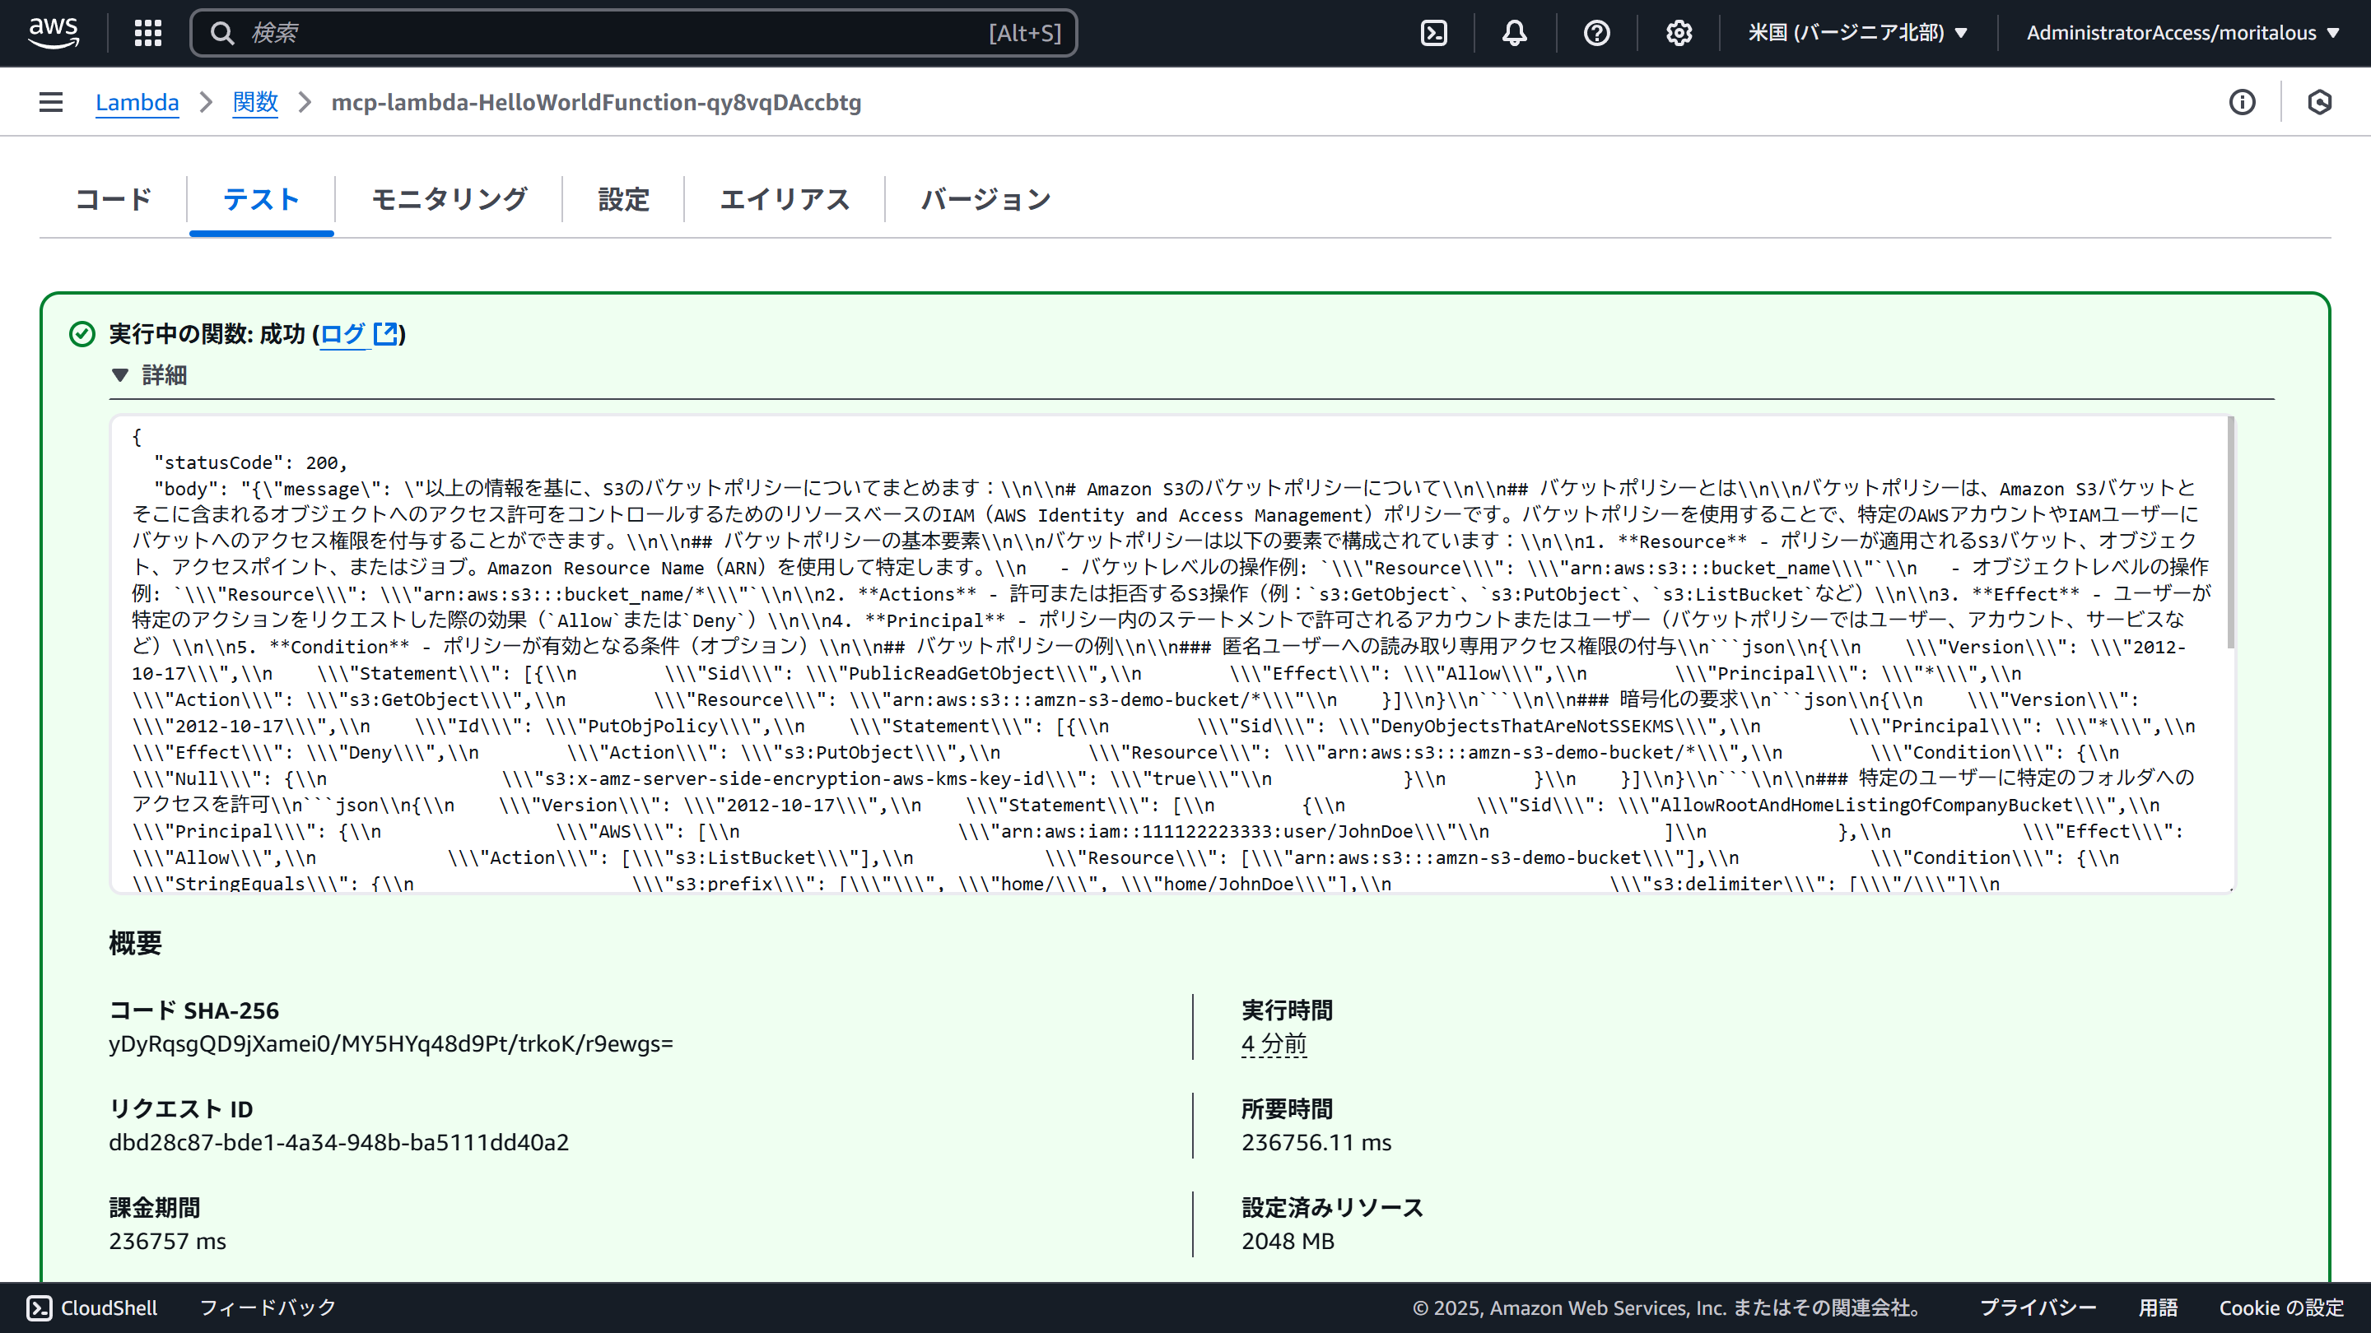
Task: Open フィードバック in the footer
Action: click(x=268, y=1307)
